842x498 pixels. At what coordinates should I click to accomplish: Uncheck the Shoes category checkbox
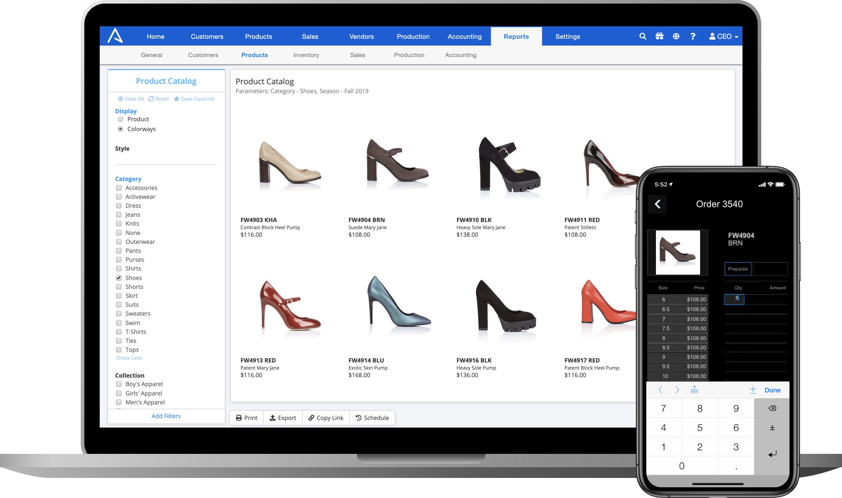point(119,278)
